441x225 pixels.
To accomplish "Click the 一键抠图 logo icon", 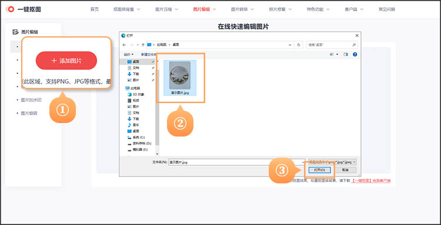I will pos(11,9).
